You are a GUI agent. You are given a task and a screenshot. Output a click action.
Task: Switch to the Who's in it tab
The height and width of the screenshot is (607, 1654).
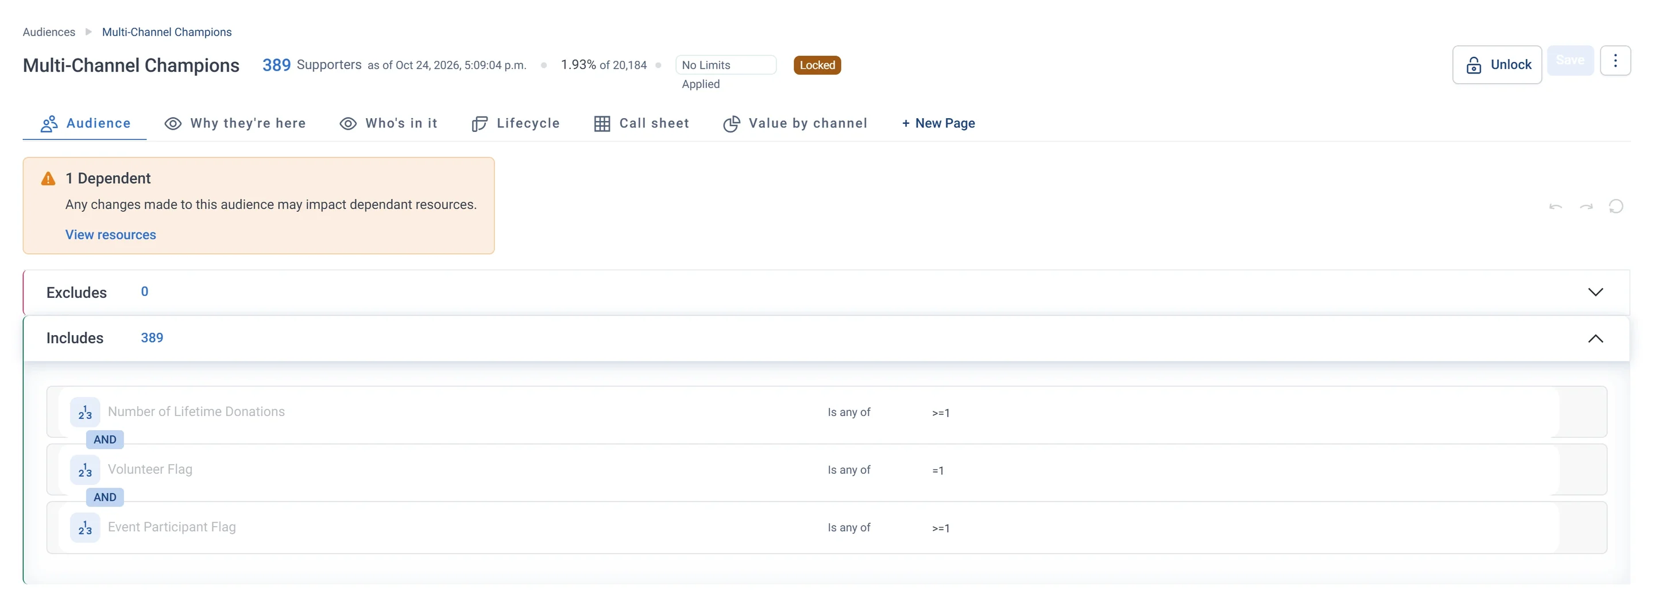point(388,123)
